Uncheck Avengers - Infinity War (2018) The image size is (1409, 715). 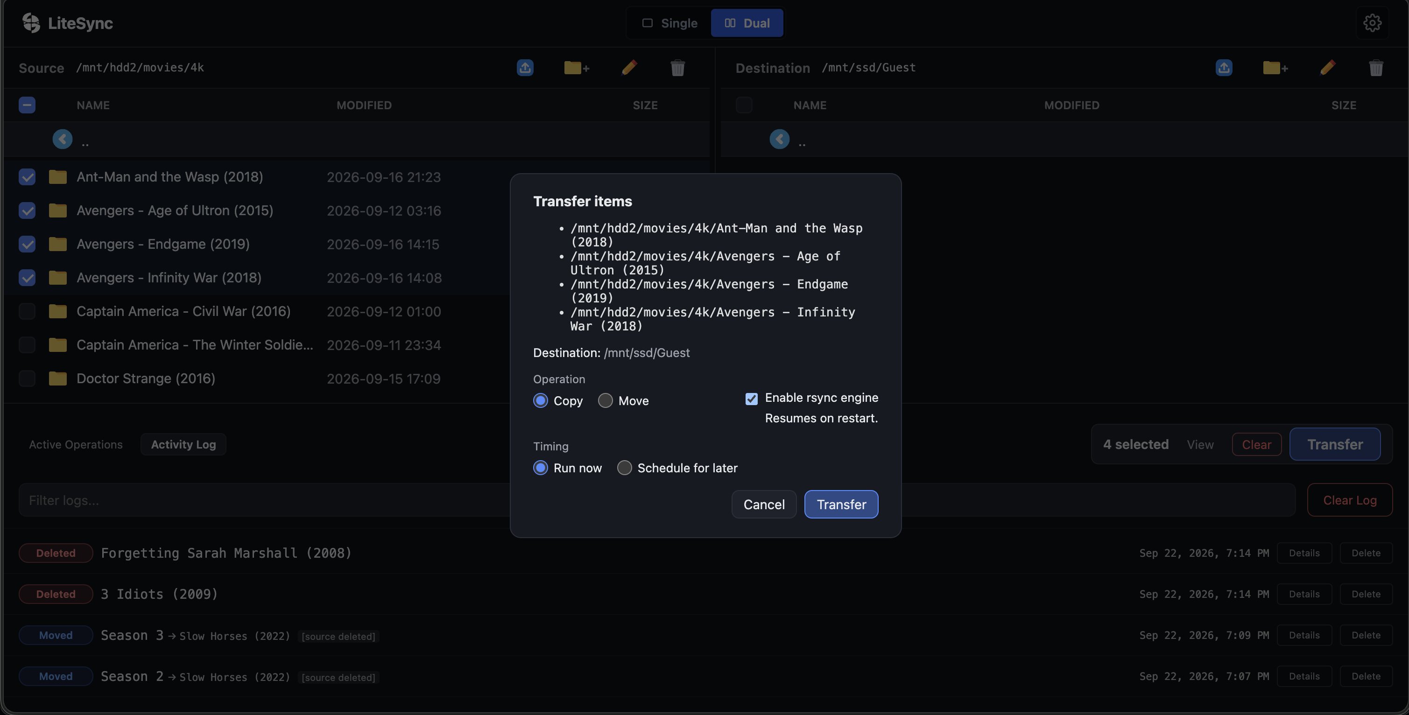(x=27, y=278)
